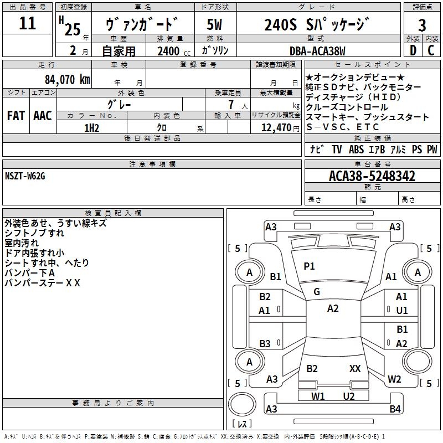Click the クルーズコントロール line
Viewport: 443px width, 443px height.
[347, 107]
